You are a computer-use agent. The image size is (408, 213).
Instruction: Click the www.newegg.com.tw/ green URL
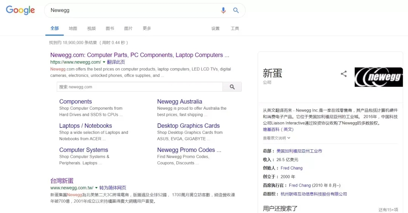click(72, 188)
